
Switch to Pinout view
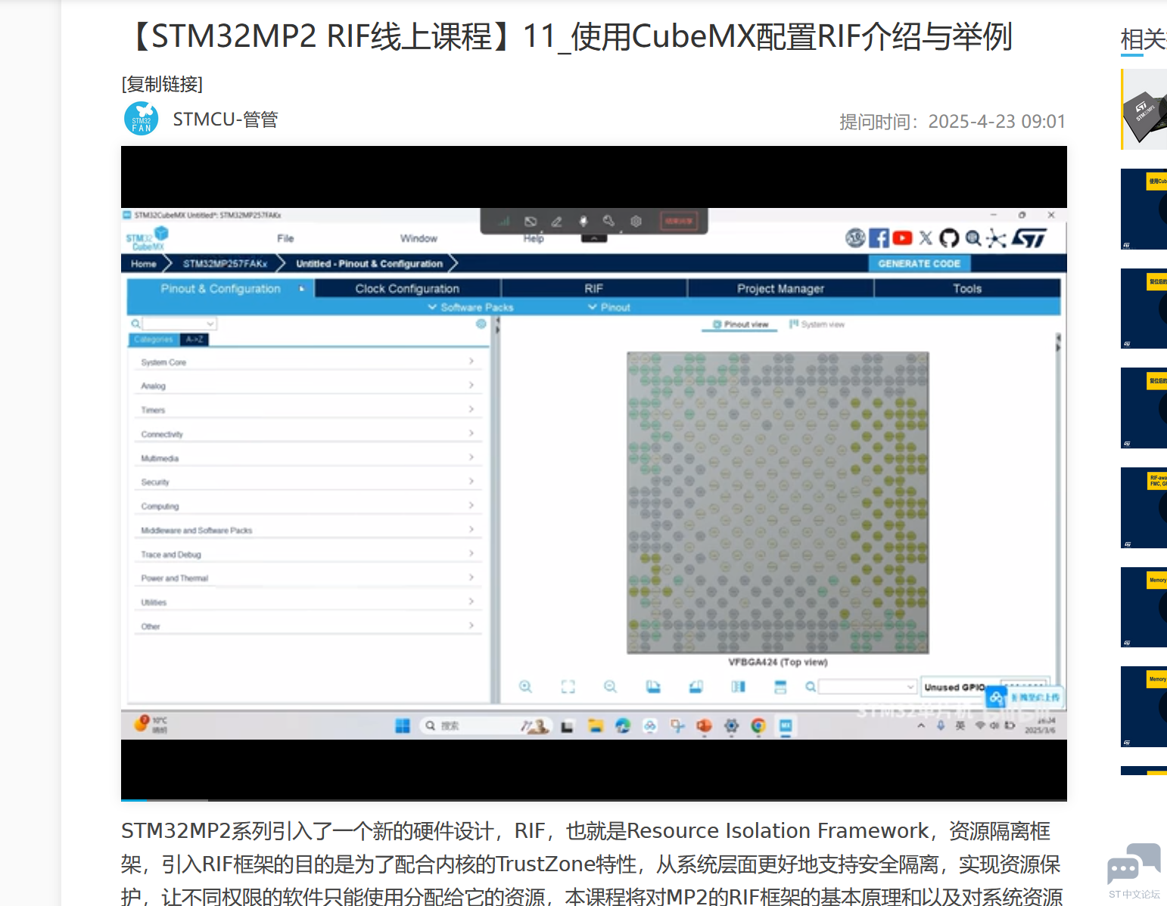point(741,324)
